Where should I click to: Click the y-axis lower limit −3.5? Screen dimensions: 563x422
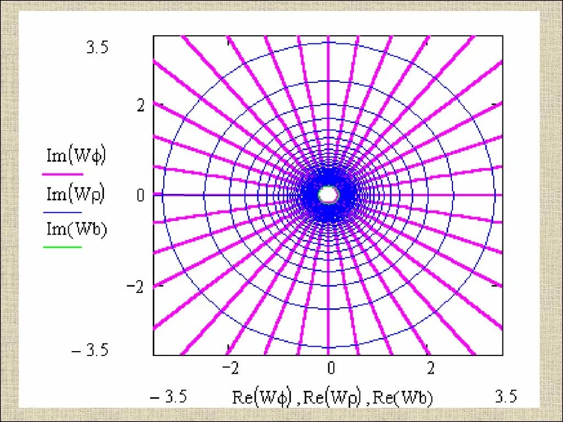coord(90,350)
